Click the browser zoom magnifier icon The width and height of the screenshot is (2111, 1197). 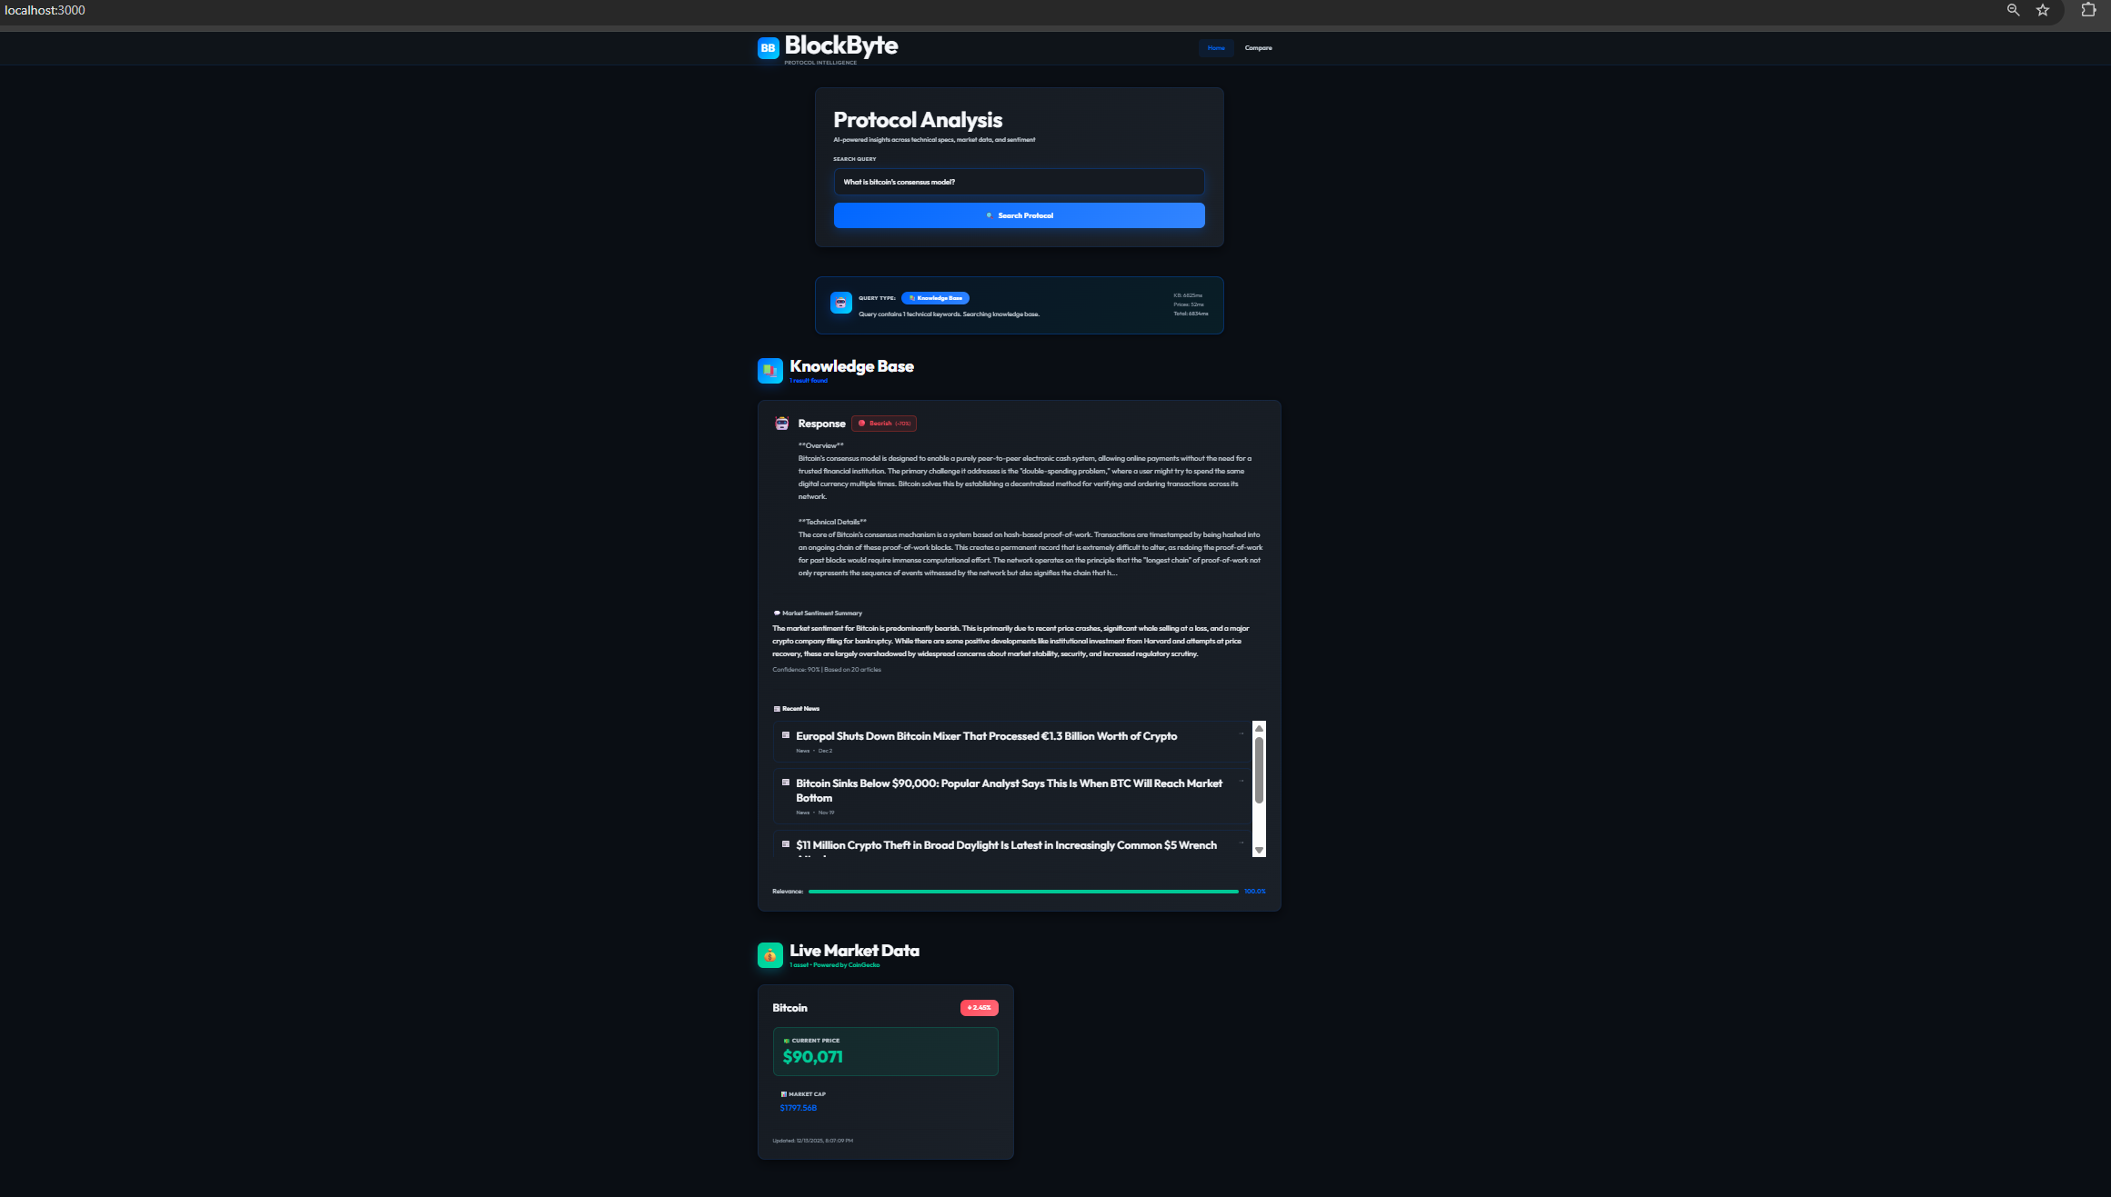[2013, 10]
